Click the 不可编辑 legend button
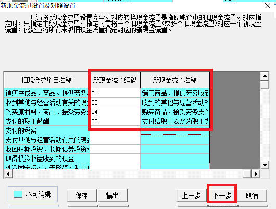The height and width of the screenshot is (209, 276). pos(33,194)
